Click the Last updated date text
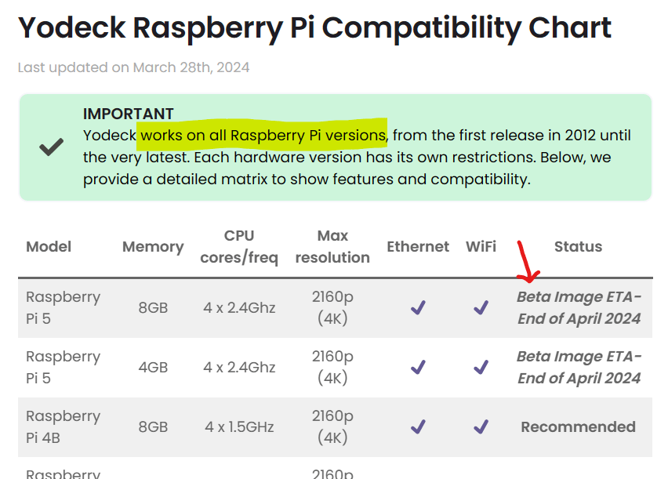668x479 pixels. point(133,67)
